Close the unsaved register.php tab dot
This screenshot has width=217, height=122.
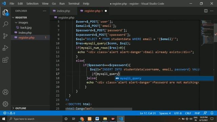[x=106, y=11]
